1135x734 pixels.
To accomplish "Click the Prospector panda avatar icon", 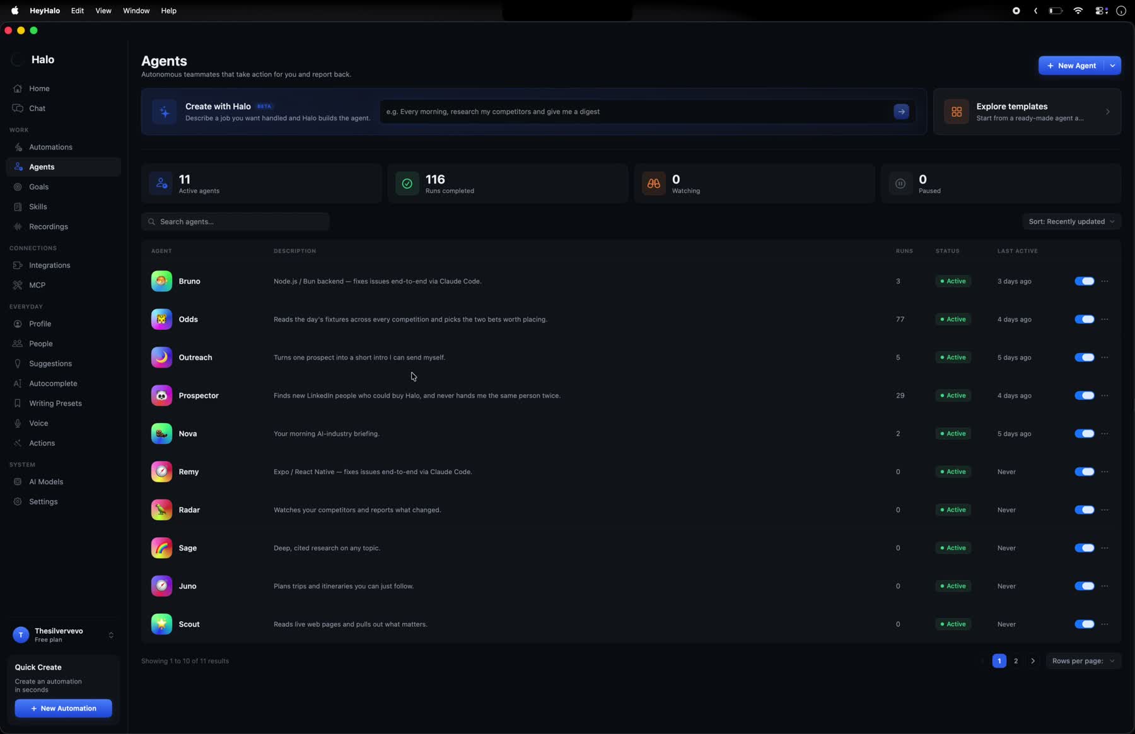I will [161, 395].
